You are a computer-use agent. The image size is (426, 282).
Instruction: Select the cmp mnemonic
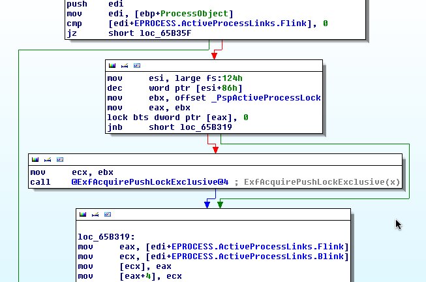tap(74, 23)
